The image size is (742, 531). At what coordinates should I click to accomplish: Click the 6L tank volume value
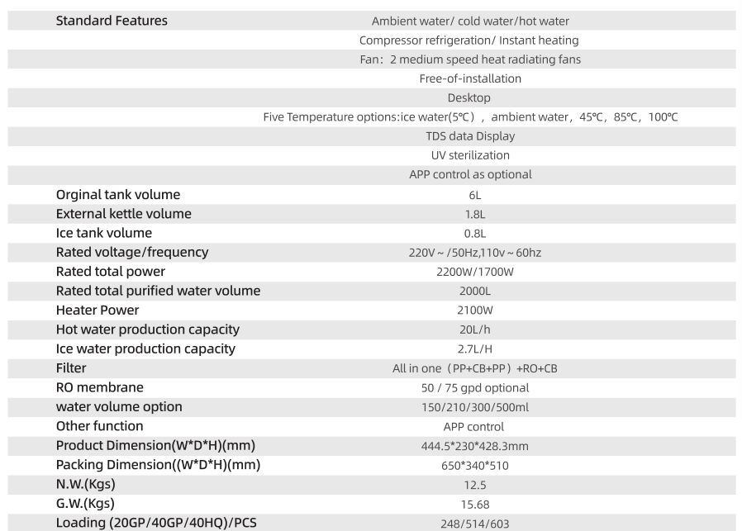point(474,195)
